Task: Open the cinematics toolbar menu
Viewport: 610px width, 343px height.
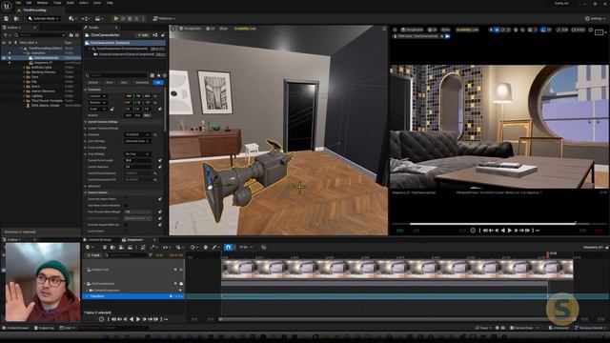Action: click(99, 18)
